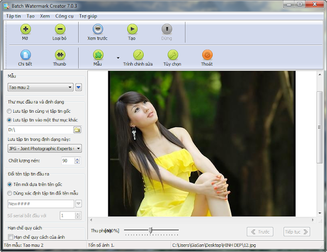Click the Tên mẫu: Tao mau 2 status text
327x252 pixels.
pos(24,245)
